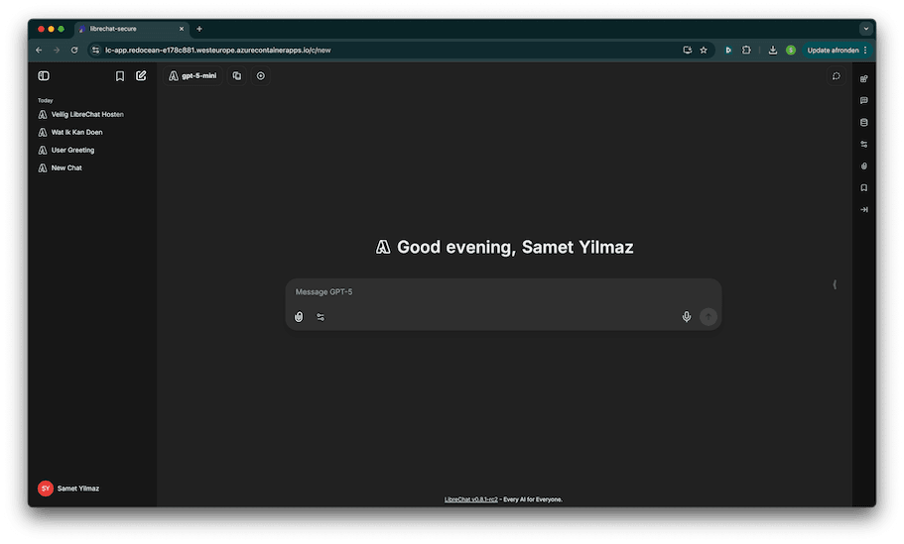This screenshot has height=544, width=904.
Task: Open the gpt-5-mini model selector
Action: tap(194, 76)
